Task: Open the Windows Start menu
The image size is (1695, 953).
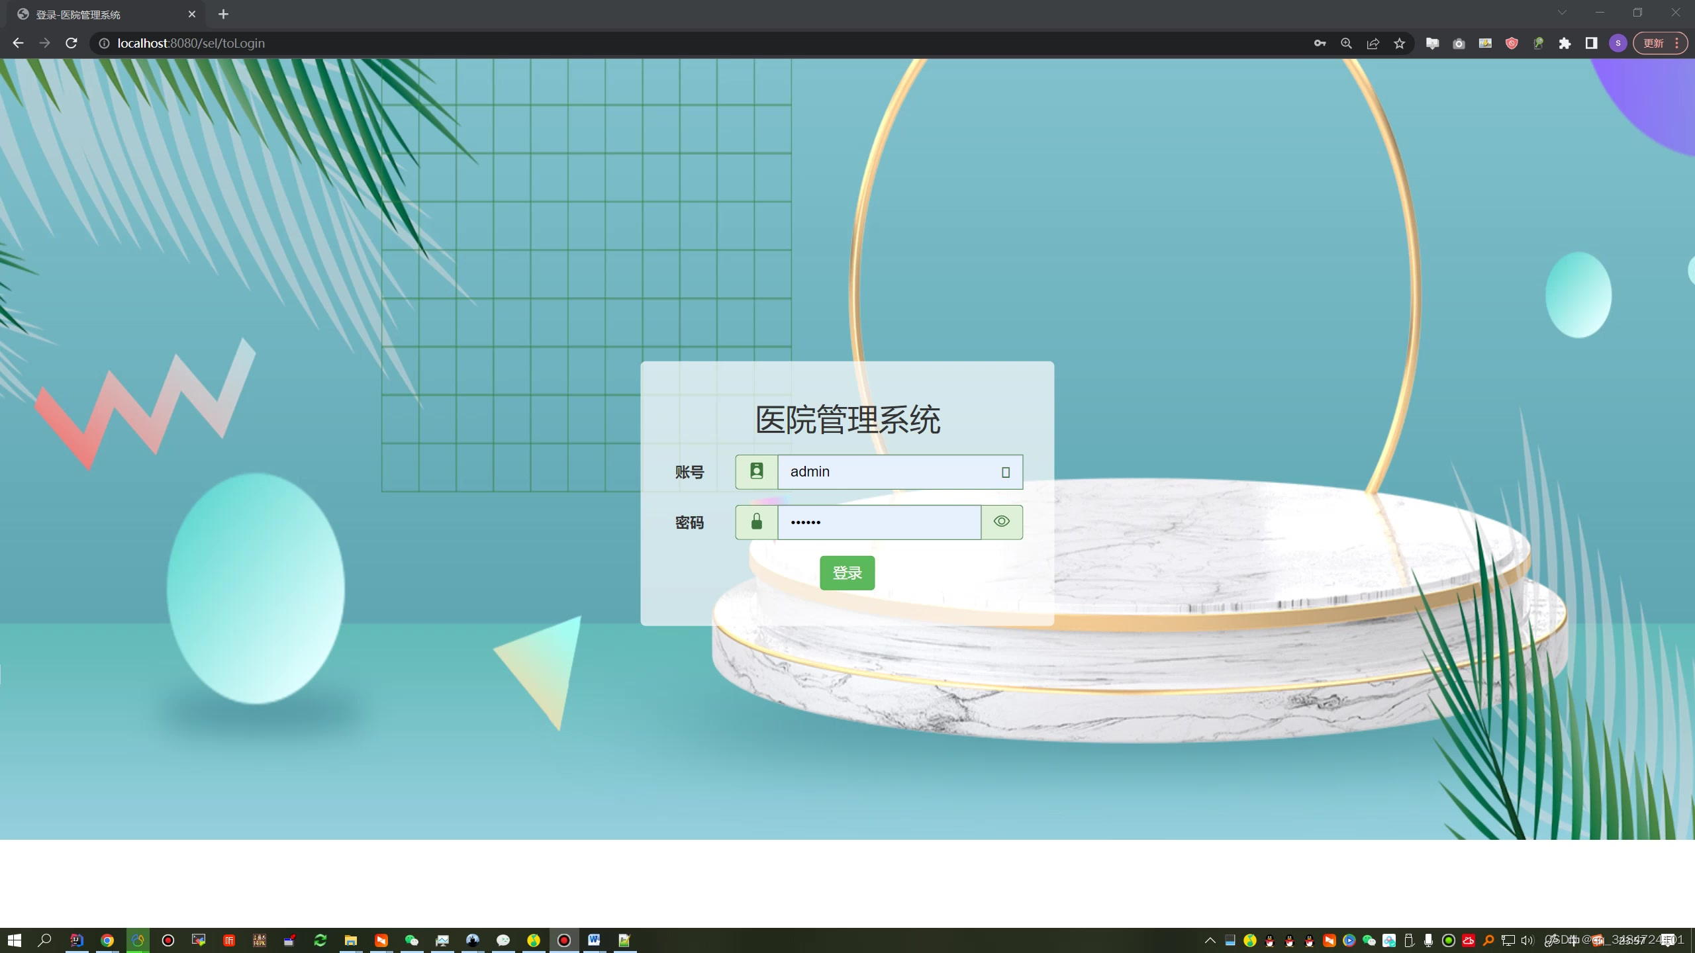Action: click(14, 940)
